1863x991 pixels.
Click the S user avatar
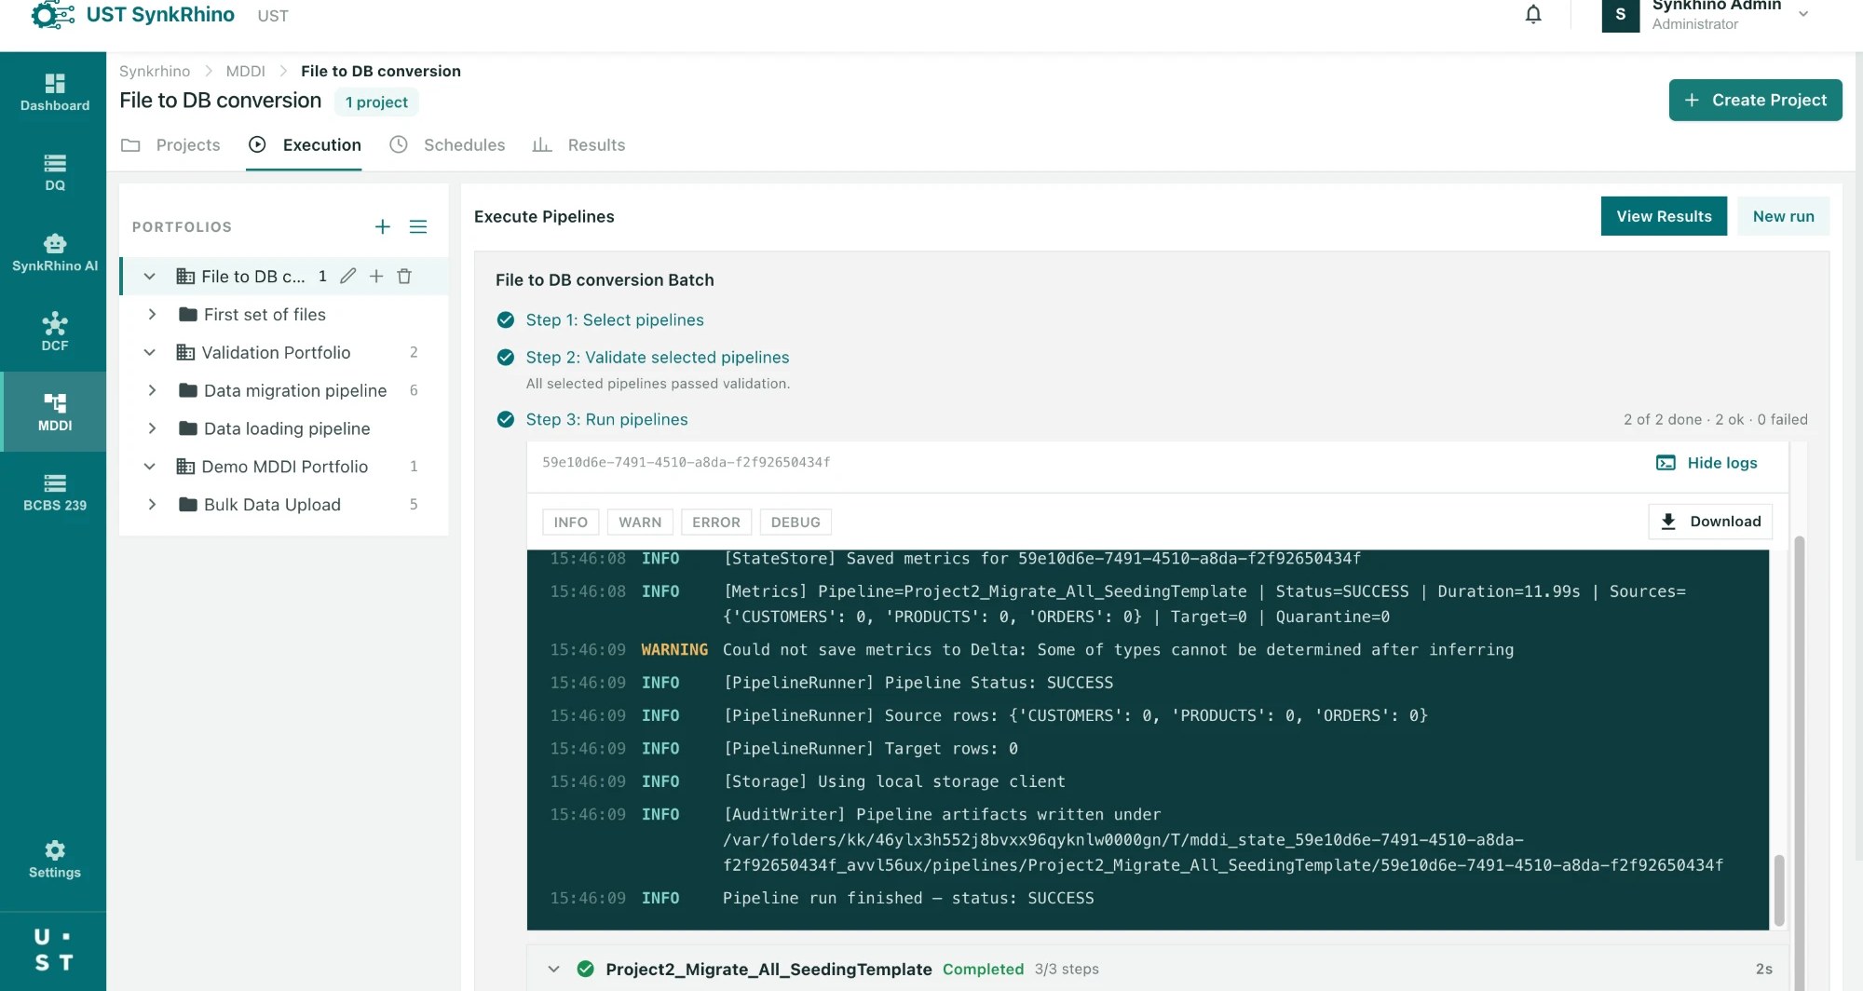tap(1621, 15)
